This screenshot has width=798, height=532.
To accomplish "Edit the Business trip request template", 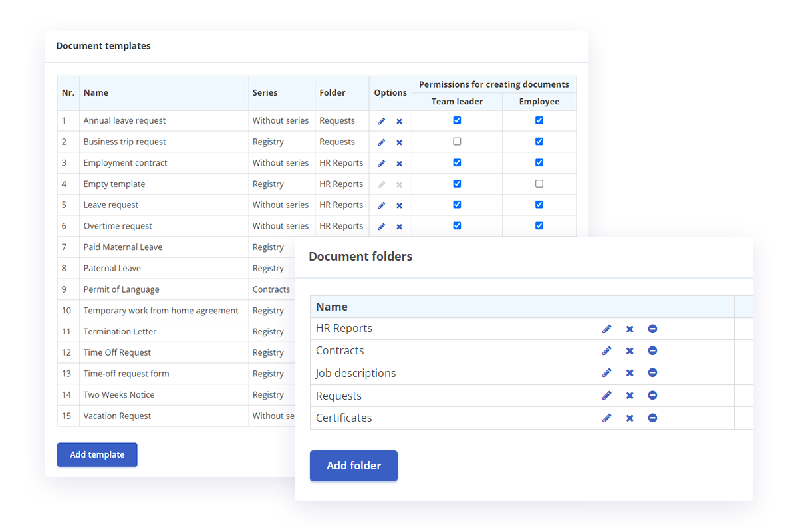I will [382, 142].
